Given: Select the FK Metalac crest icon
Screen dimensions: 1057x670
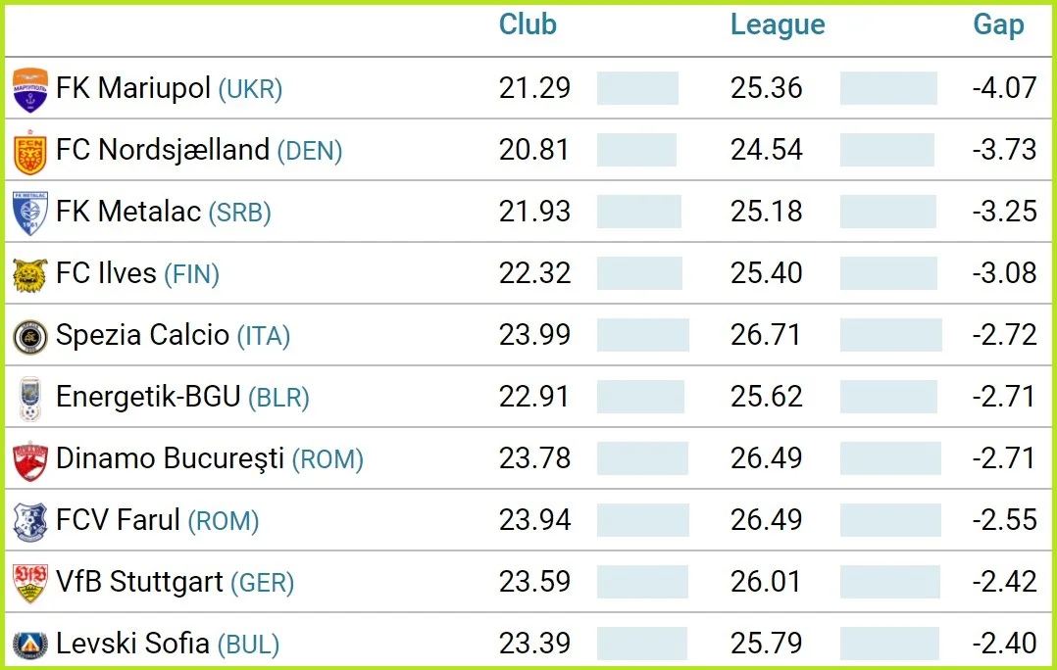Looking at the screenshot, I should (29, 214).
